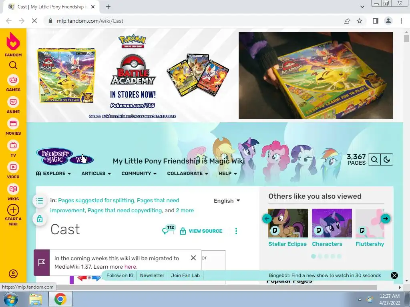
Task: Bookmark this page with star icon
Action: coord(360,21)
